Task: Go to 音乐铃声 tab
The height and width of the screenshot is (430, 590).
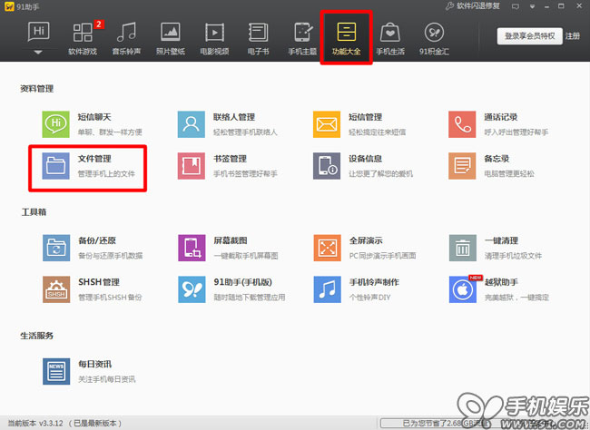Action: [127, 38]
